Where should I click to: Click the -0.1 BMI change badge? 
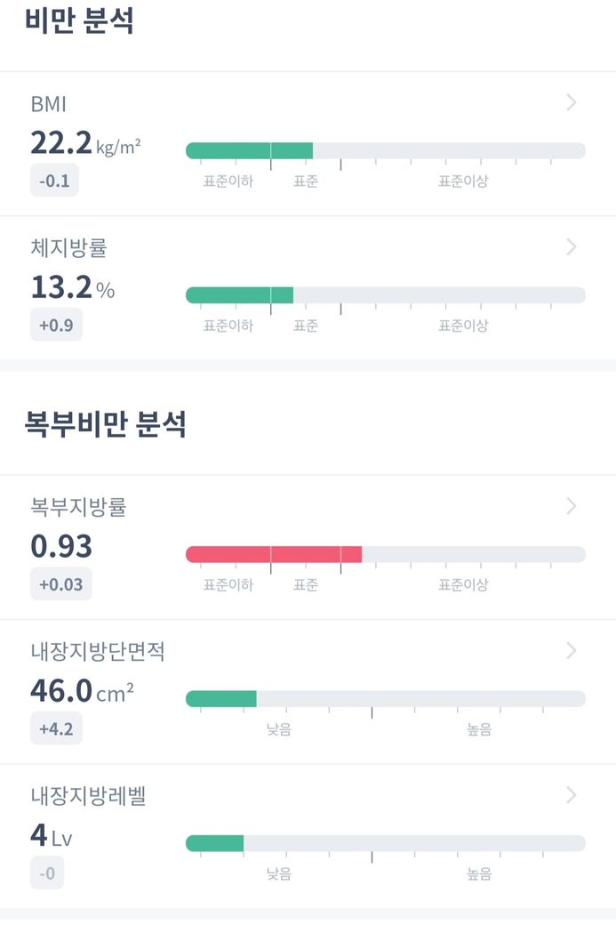[x=54, y=181]
